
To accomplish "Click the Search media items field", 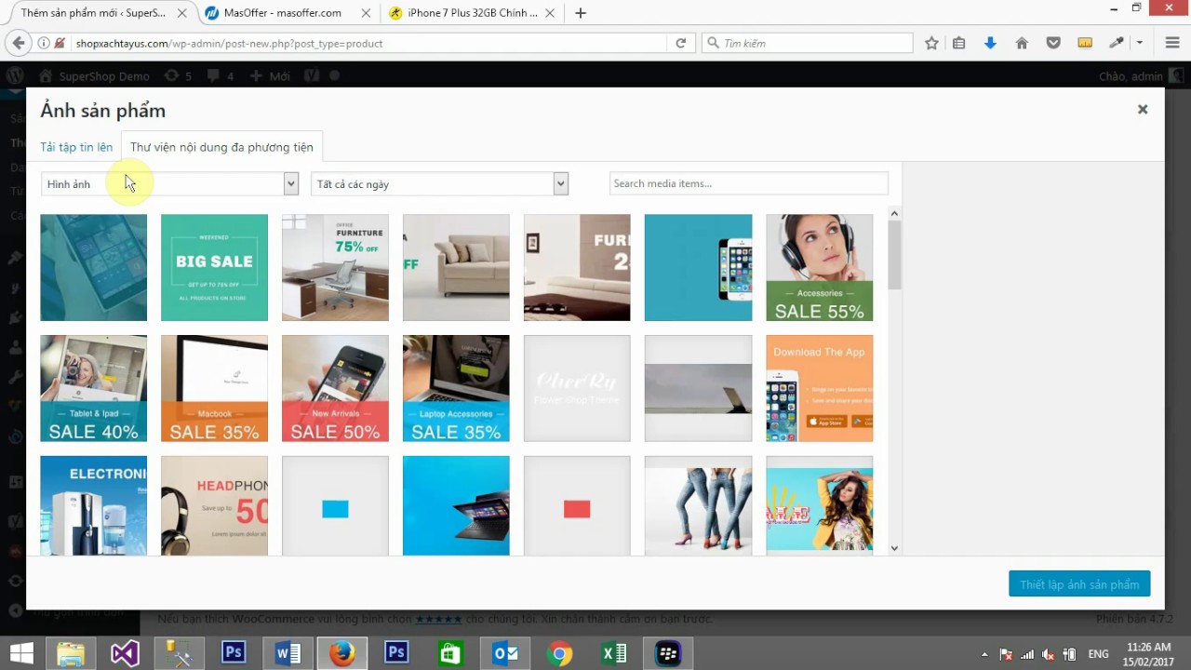I will tap(749, 183).
